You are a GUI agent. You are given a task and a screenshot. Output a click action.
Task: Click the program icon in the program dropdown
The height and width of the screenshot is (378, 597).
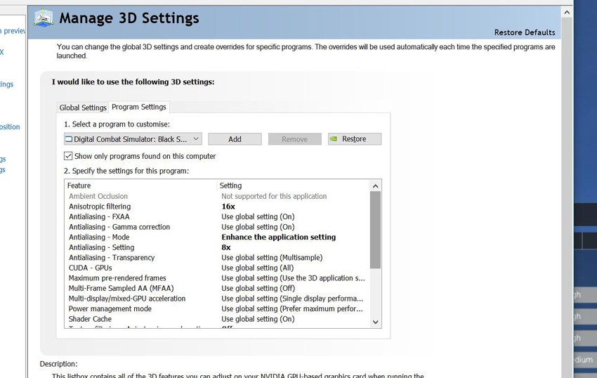click(x=69, y=139)
